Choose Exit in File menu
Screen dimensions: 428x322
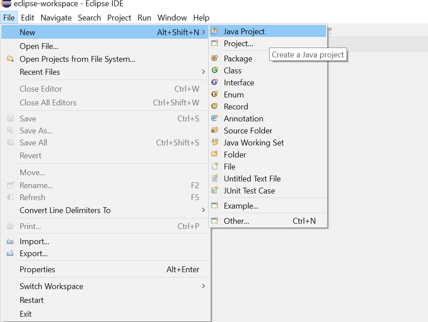(105, 314)
